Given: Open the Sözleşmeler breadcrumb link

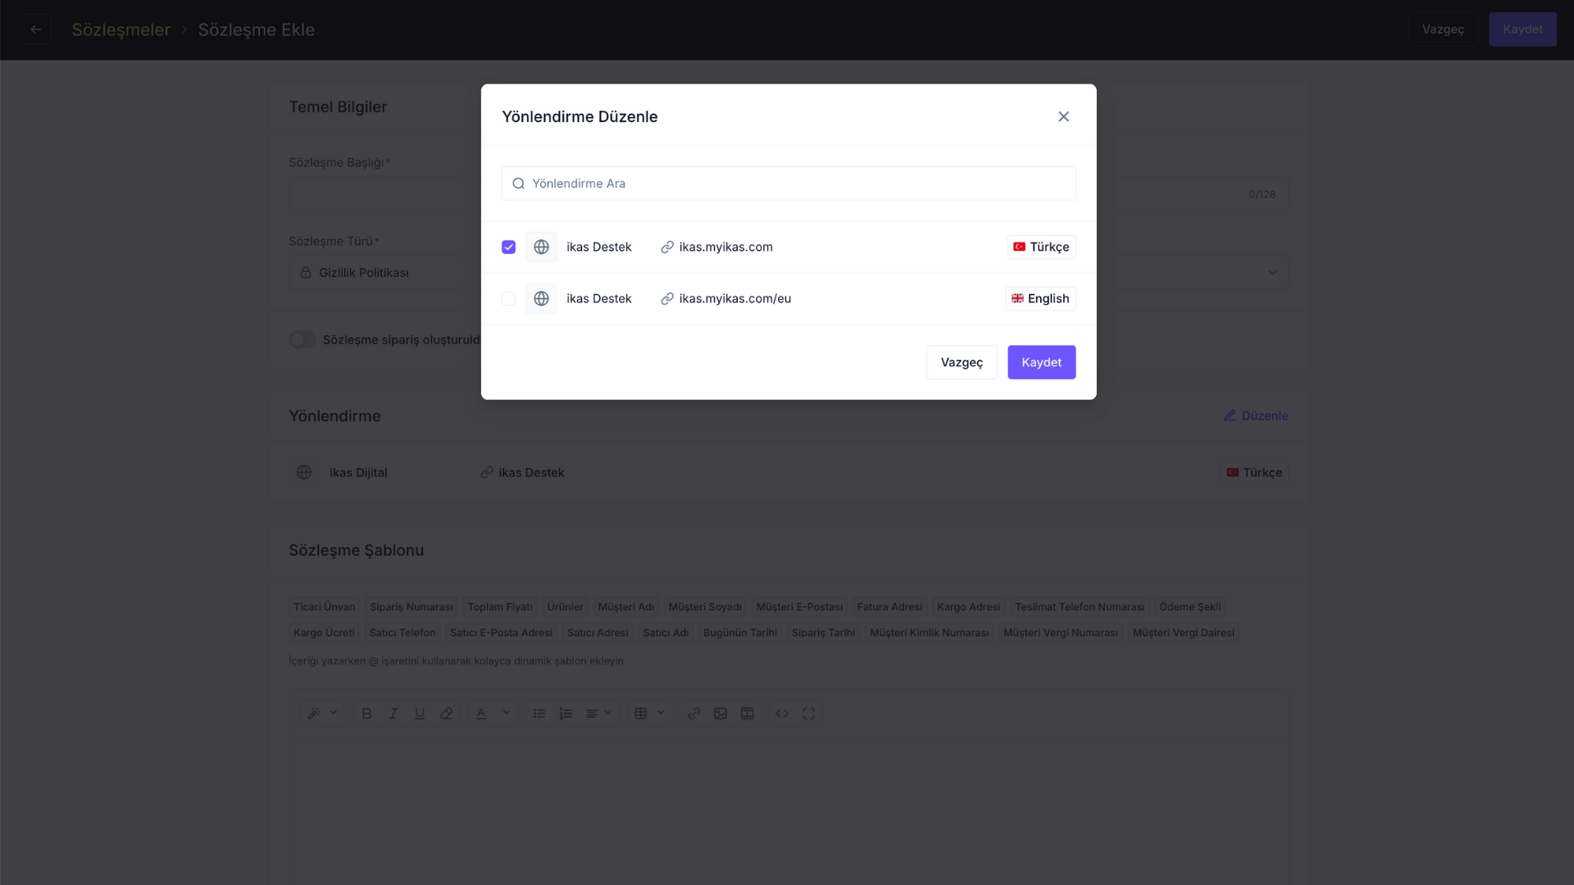Looking at the screenshot, I should point(121,29).
